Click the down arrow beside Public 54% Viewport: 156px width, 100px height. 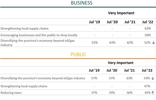point(153,78)
